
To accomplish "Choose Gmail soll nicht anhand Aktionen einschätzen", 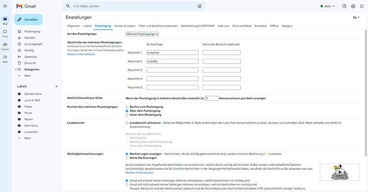I will pyautogui.click(x=127, y=185).
